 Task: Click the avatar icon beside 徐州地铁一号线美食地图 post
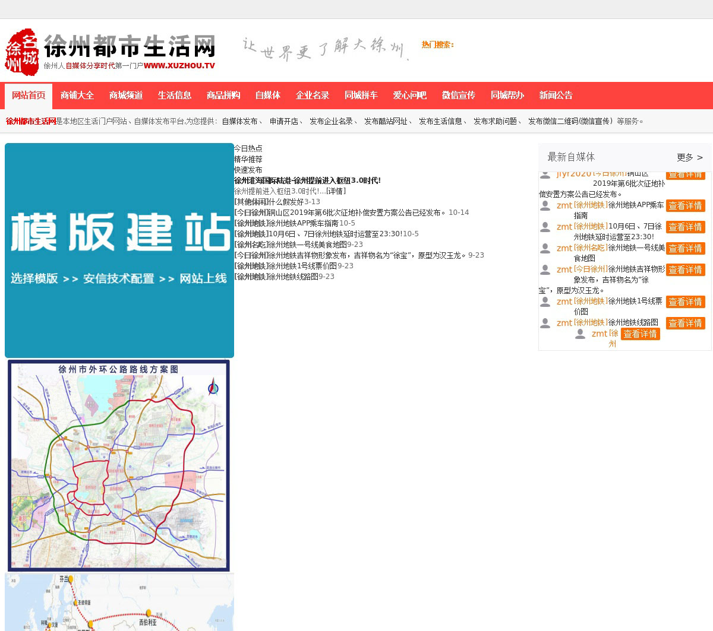point(545,248)
